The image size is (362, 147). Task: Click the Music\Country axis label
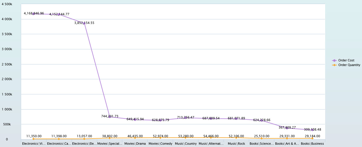click(x=186, y=144)
